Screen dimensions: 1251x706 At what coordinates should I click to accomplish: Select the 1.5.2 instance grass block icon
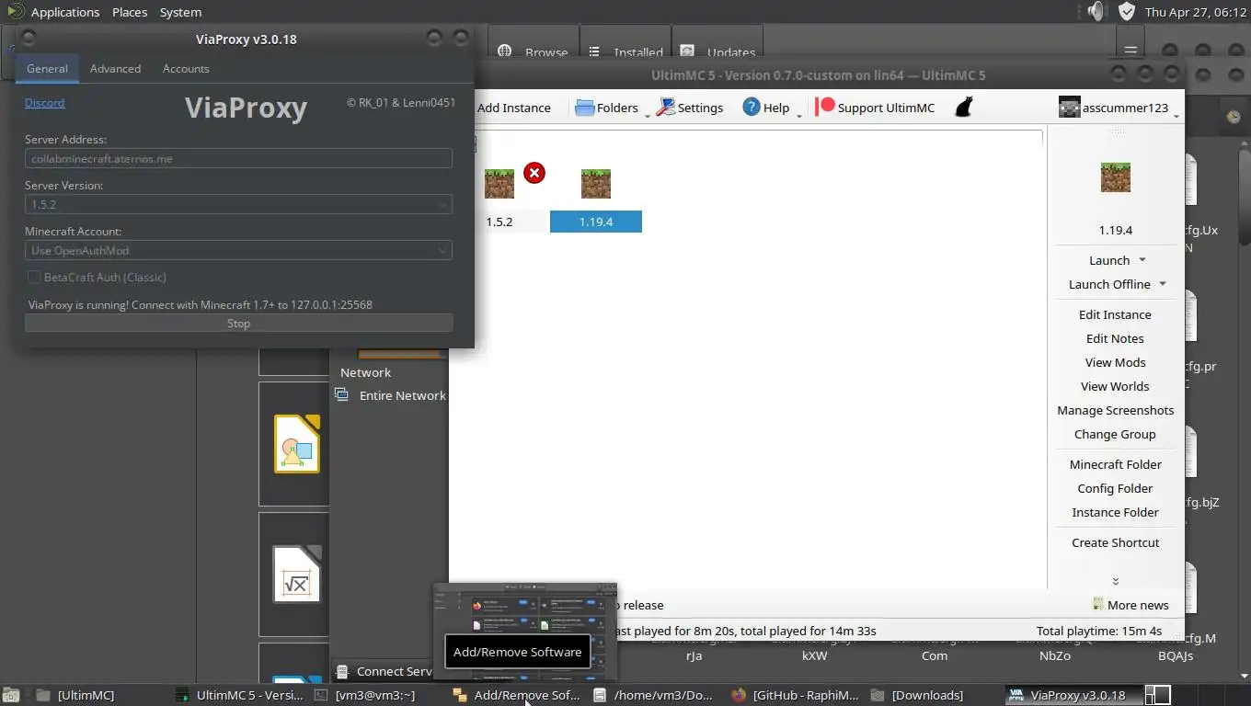[499, 184]
